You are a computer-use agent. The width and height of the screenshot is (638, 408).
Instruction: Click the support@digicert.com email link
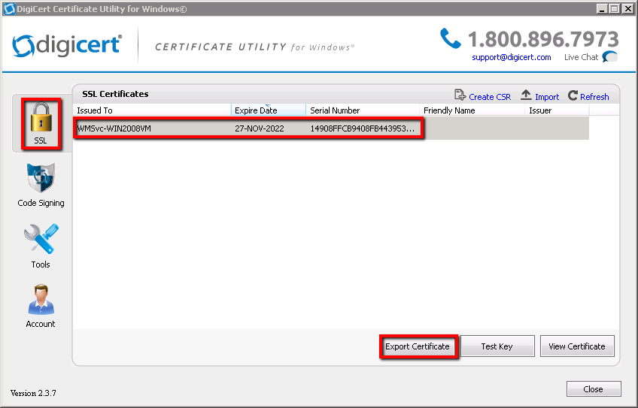512,57
